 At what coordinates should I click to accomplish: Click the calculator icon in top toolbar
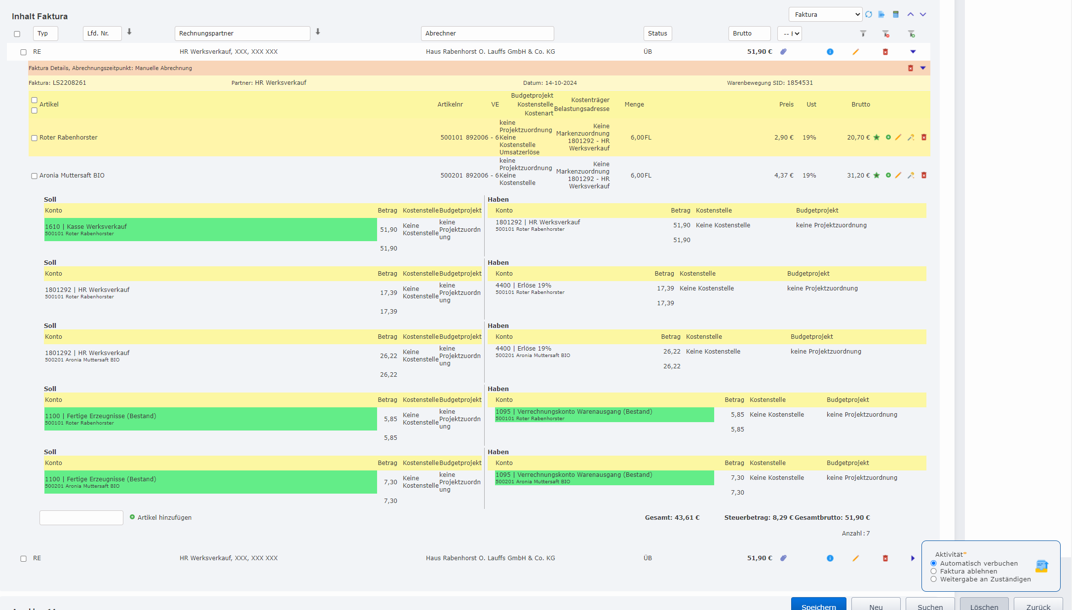pos(896,14)
